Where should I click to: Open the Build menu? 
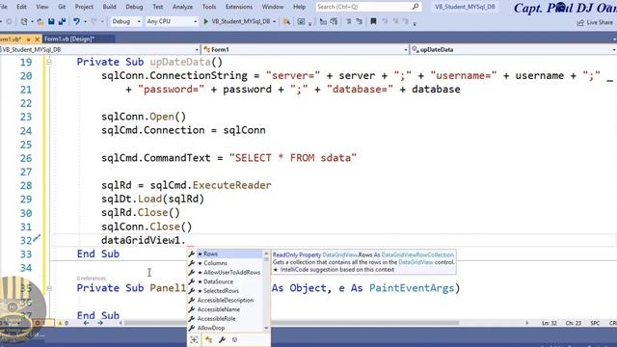[109, 7]
